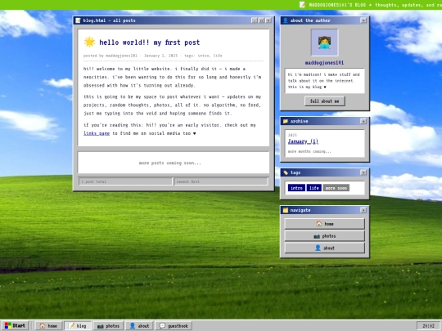Minimize the blog.html window

tap(255, 20)
